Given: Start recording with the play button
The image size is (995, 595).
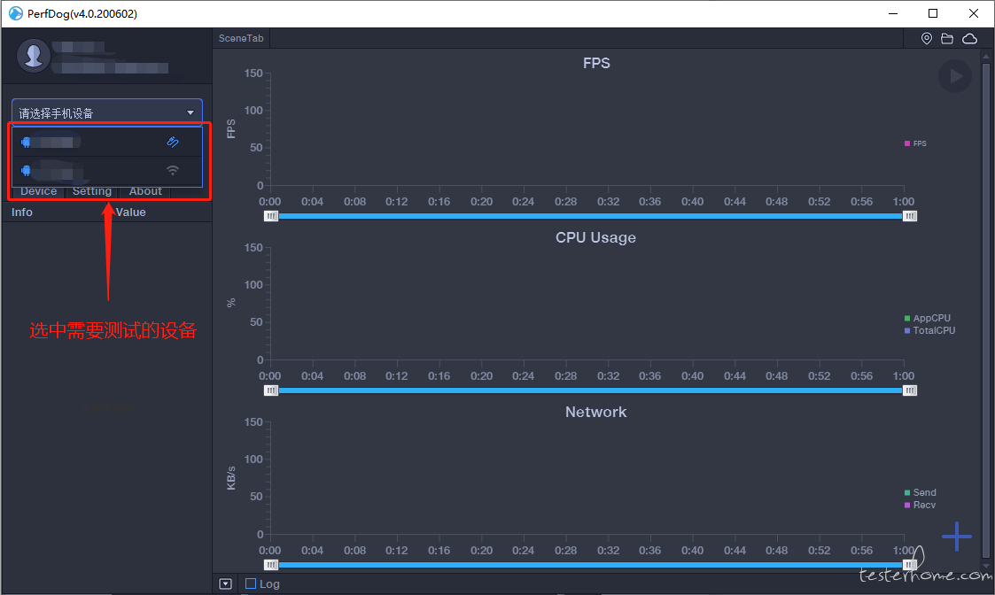Looking at the screenshot, I should click(x=955, y=76).
